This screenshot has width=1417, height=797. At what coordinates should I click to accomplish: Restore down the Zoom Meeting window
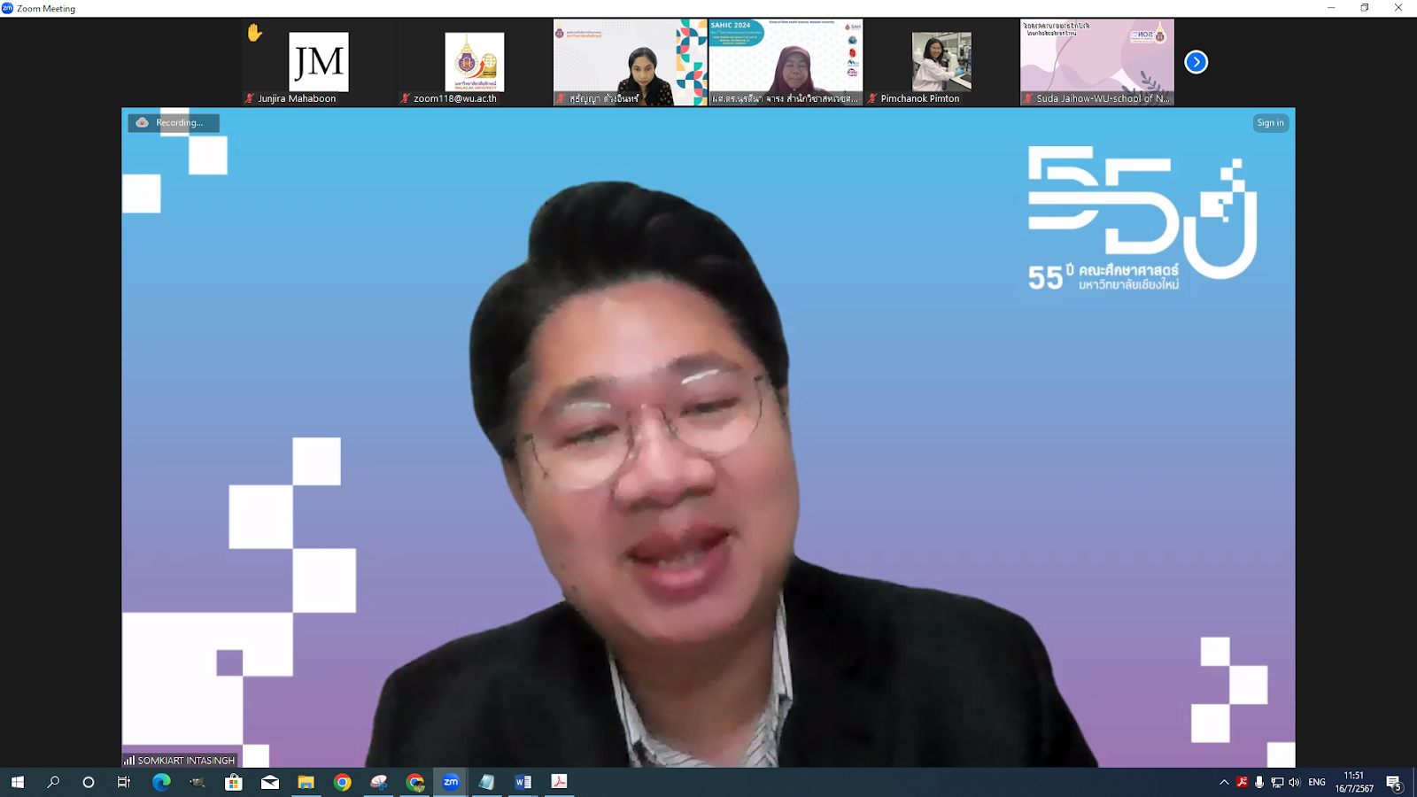1365,8
